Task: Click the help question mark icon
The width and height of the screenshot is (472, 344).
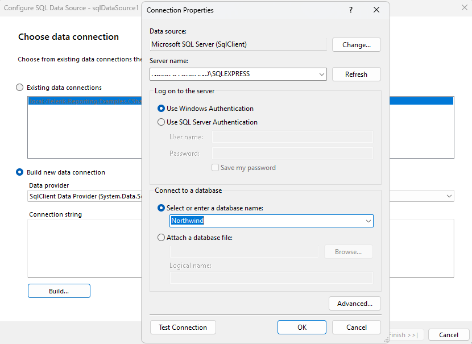Action: pyautogui.click(x=350, y=10)
